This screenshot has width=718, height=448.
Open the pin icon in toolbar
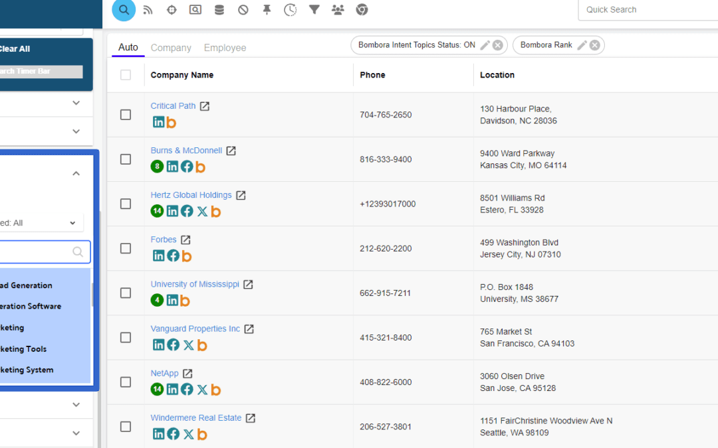click(x=267, y=9)
